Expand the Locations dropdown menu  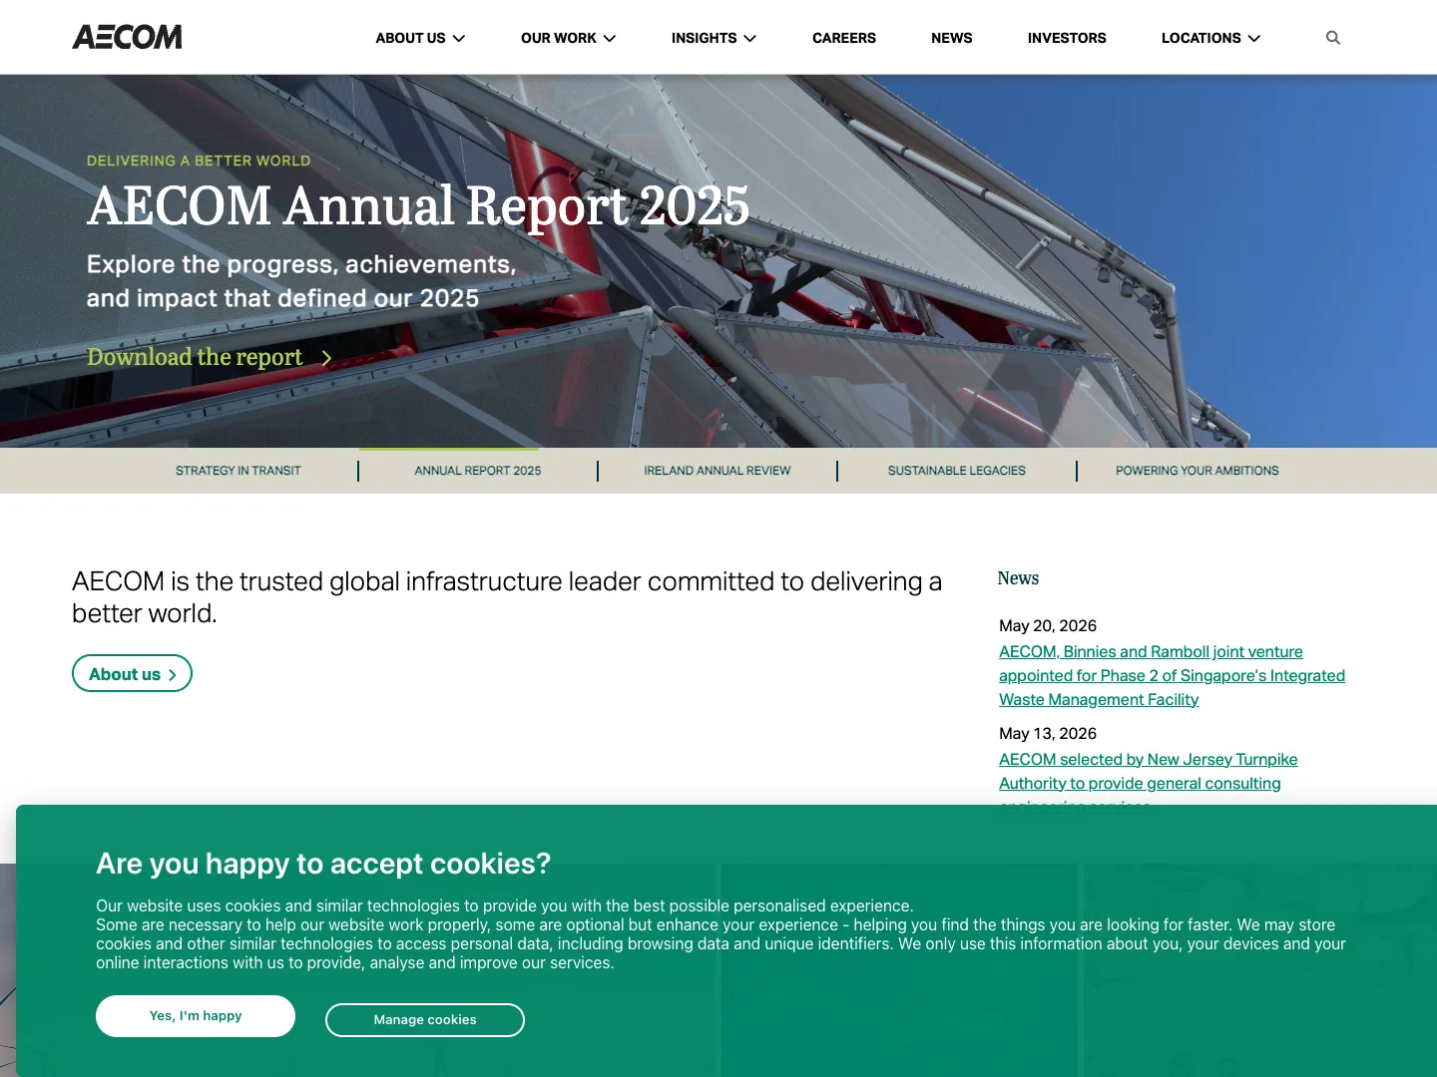point(1210,38)
